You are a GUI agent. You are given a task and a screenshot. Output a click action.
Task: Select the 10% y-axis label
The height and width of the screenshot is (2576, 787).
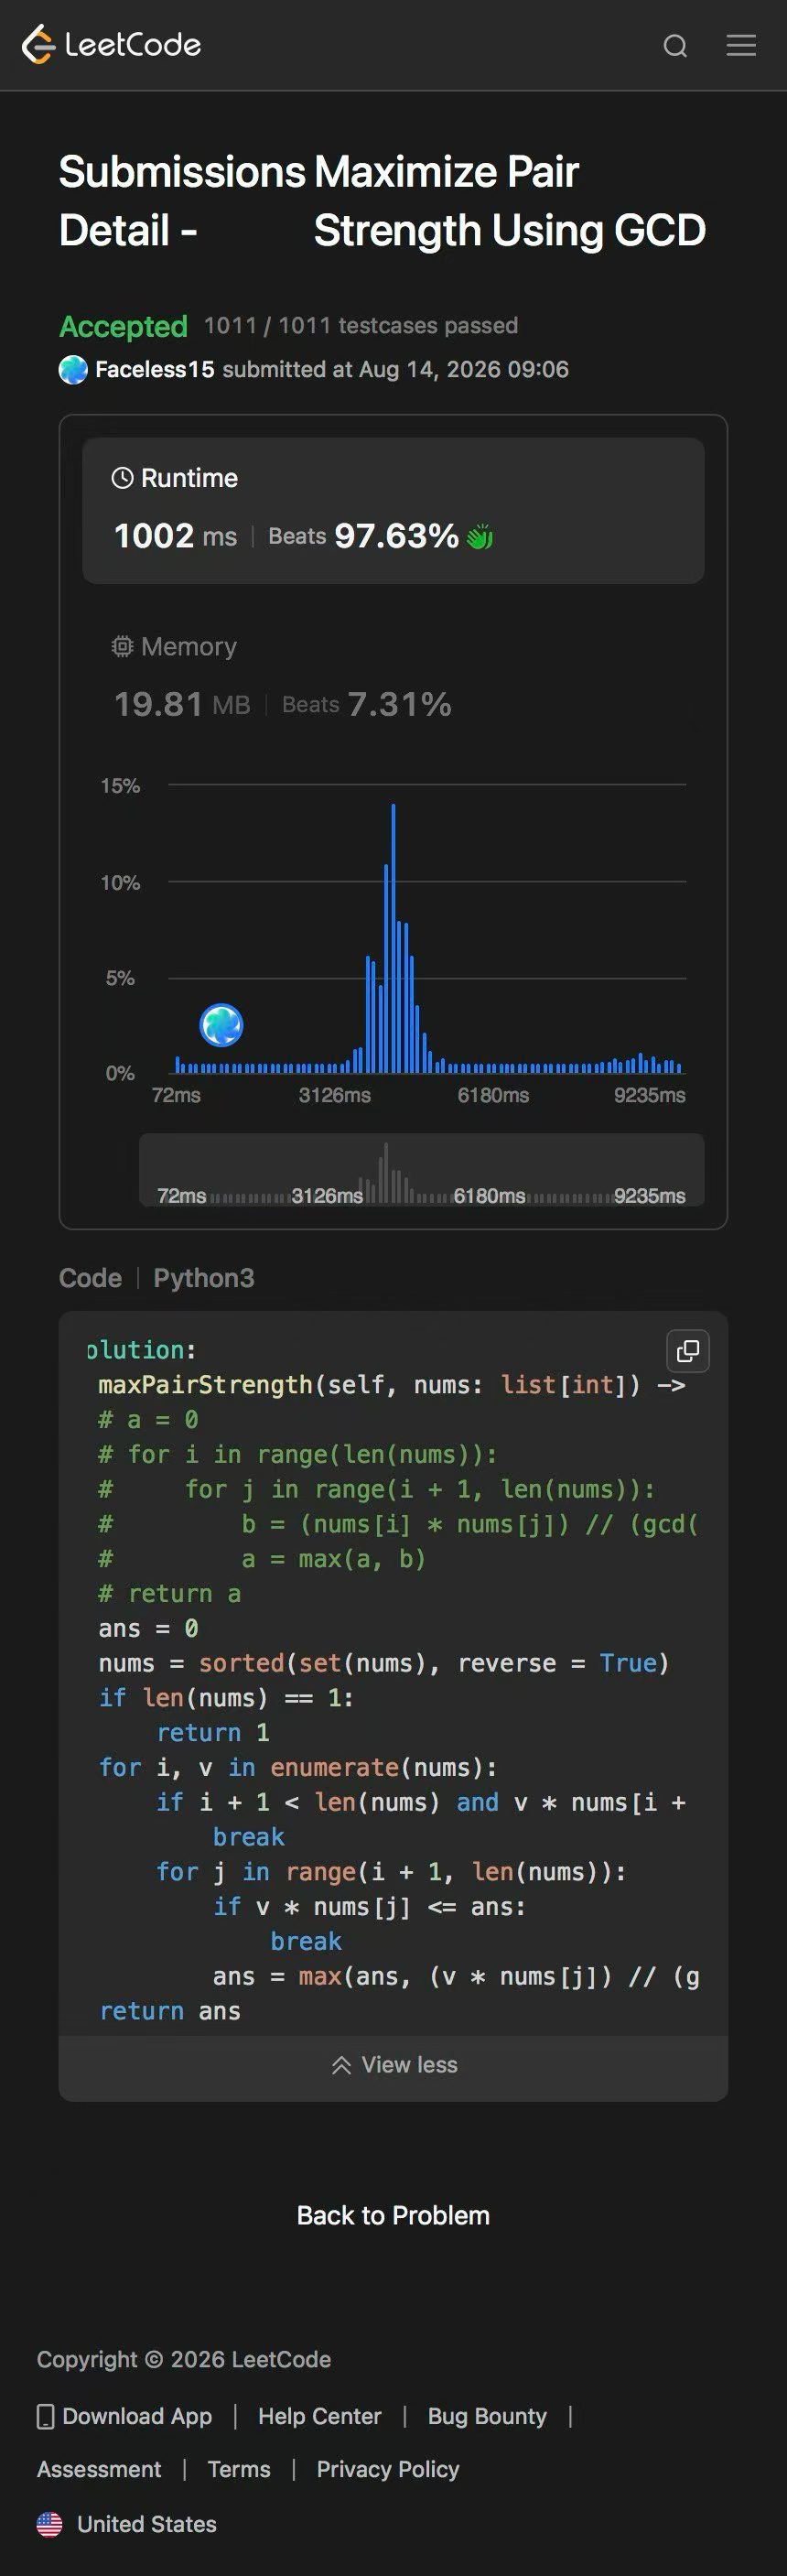click(120, 883)
